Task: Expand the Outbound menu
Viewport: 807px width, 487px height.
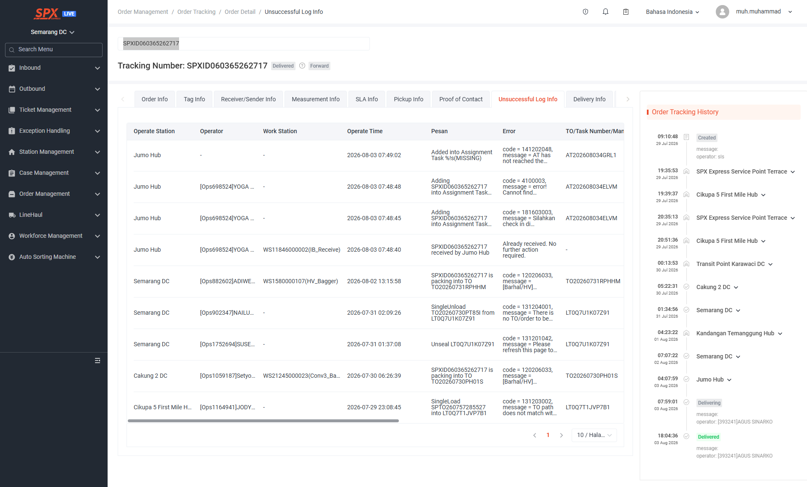Action: [98, 89]
